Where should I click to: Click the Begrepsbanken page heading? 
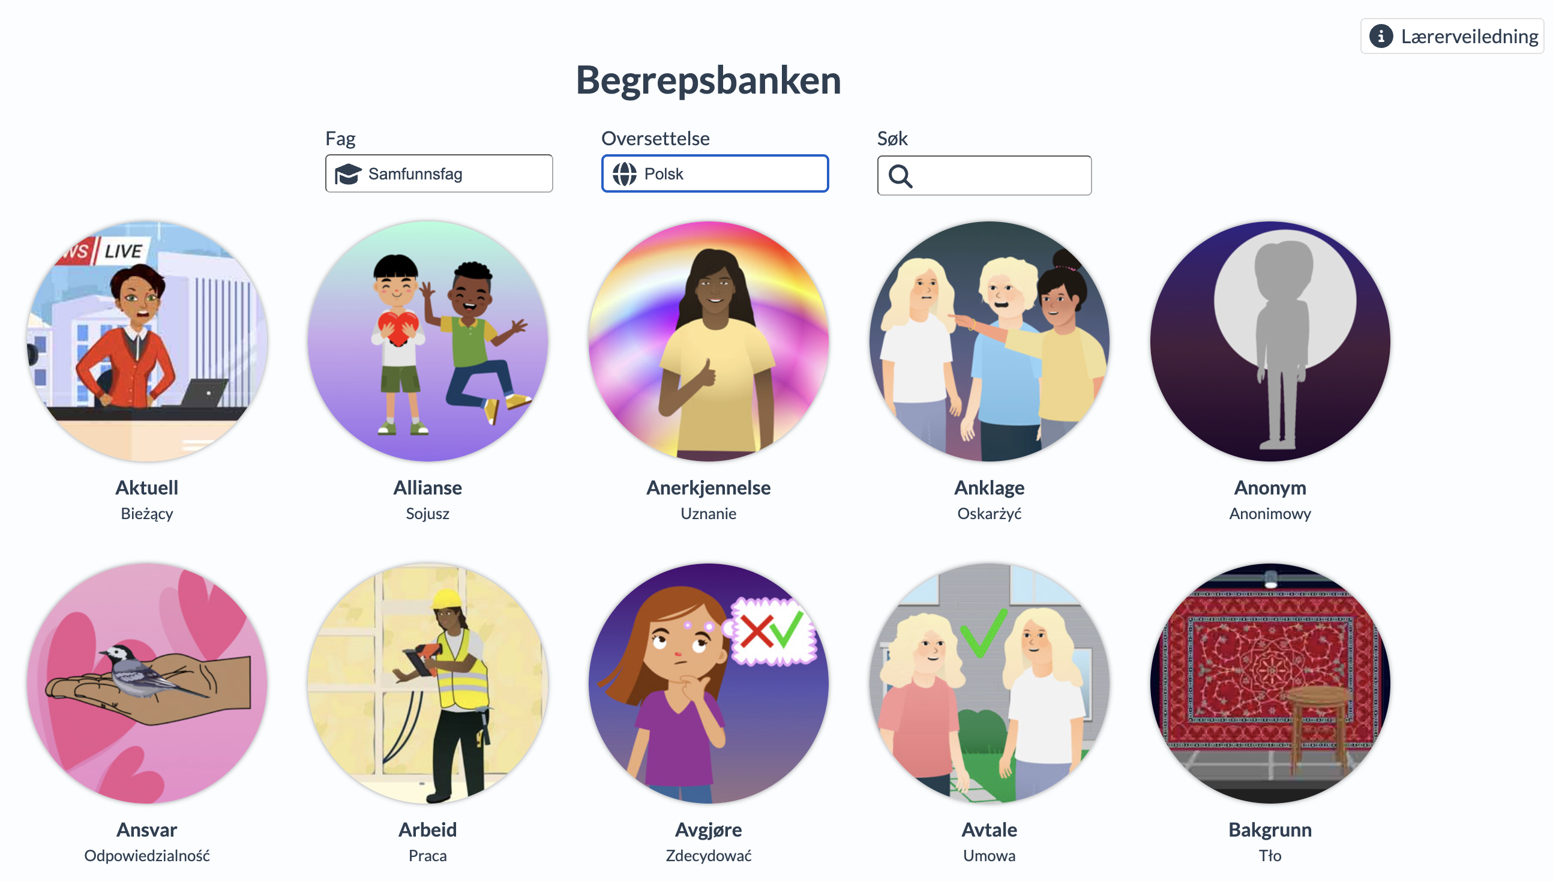[709, 80]
